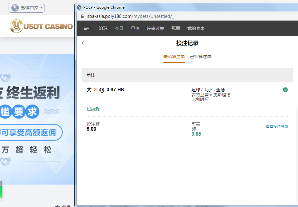
Task: Click the back arrow beside 投注记录
Action: click(84, 43)
